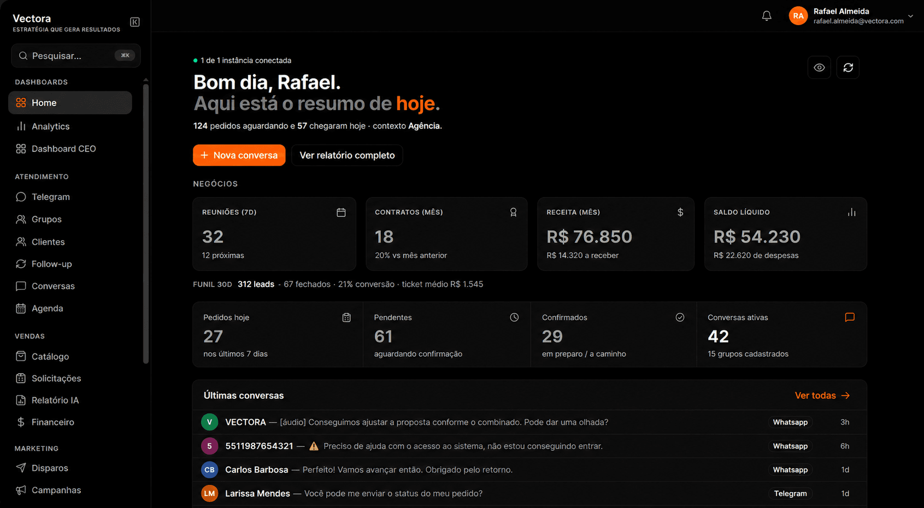Click the clock icon in Pendentes card
The width and height of the screenshot is (924, 508).
click(514, 317)
